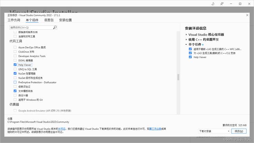
Task: Click the 仿真器 section heading
Action: 14,104
